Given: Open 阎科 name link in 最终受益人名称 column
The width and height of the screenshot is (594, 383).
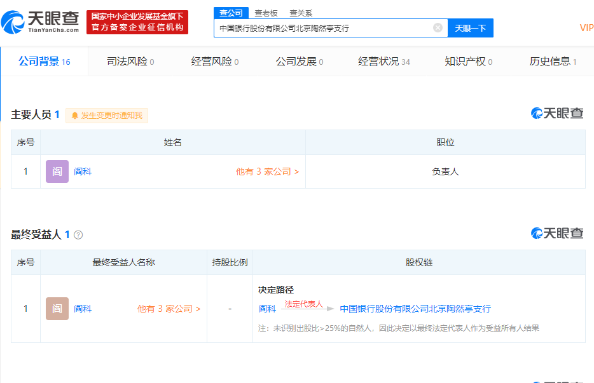Looking at the screenshot, I should [x=83, y=309].
